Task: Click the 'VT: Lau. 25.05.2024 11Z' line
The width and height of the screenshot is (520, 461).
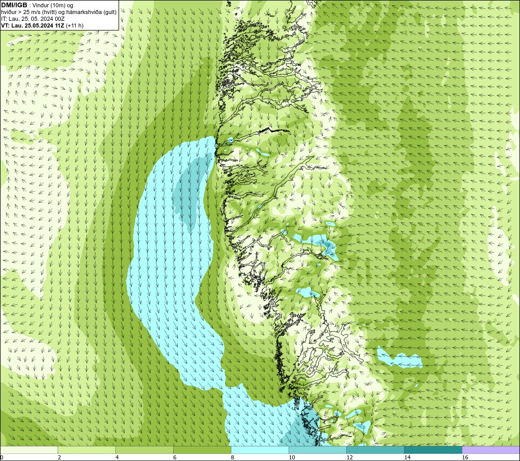Action: coord(33,25)
